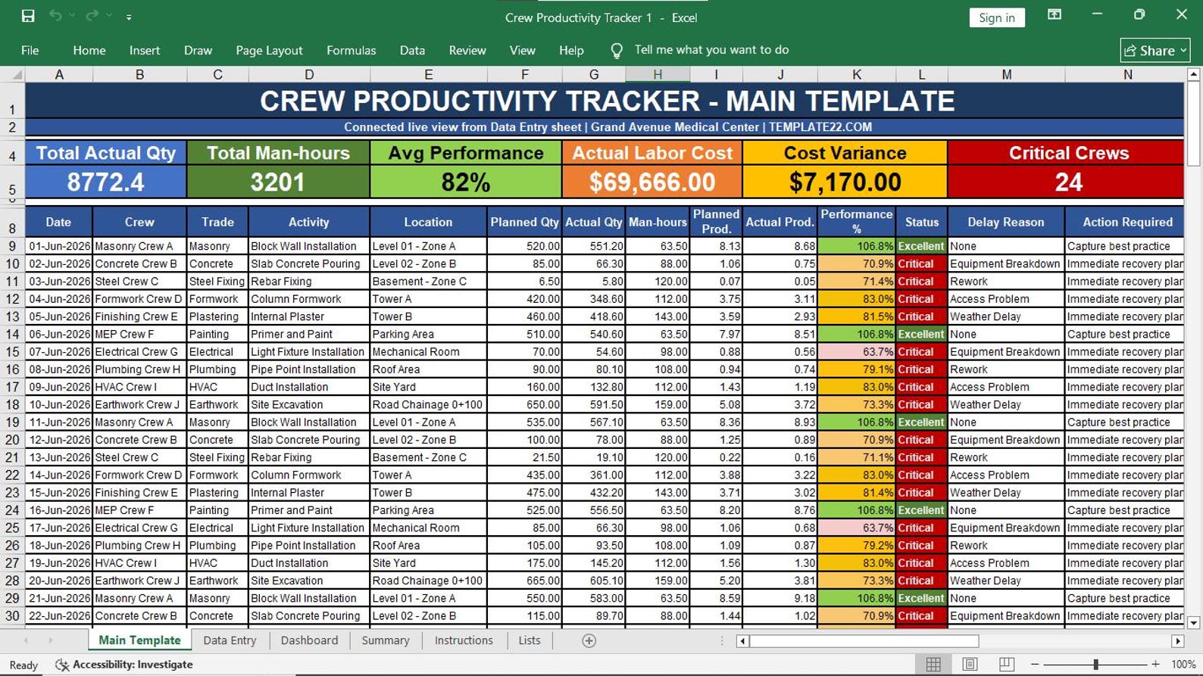
Task: Click previous sheet navigation arrow
Action: (x=27, y=640)
